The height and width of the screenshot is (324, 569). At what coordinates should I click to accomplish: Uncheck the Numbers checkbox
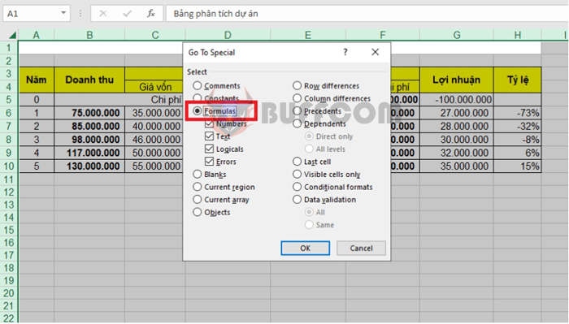pos(210,123)
